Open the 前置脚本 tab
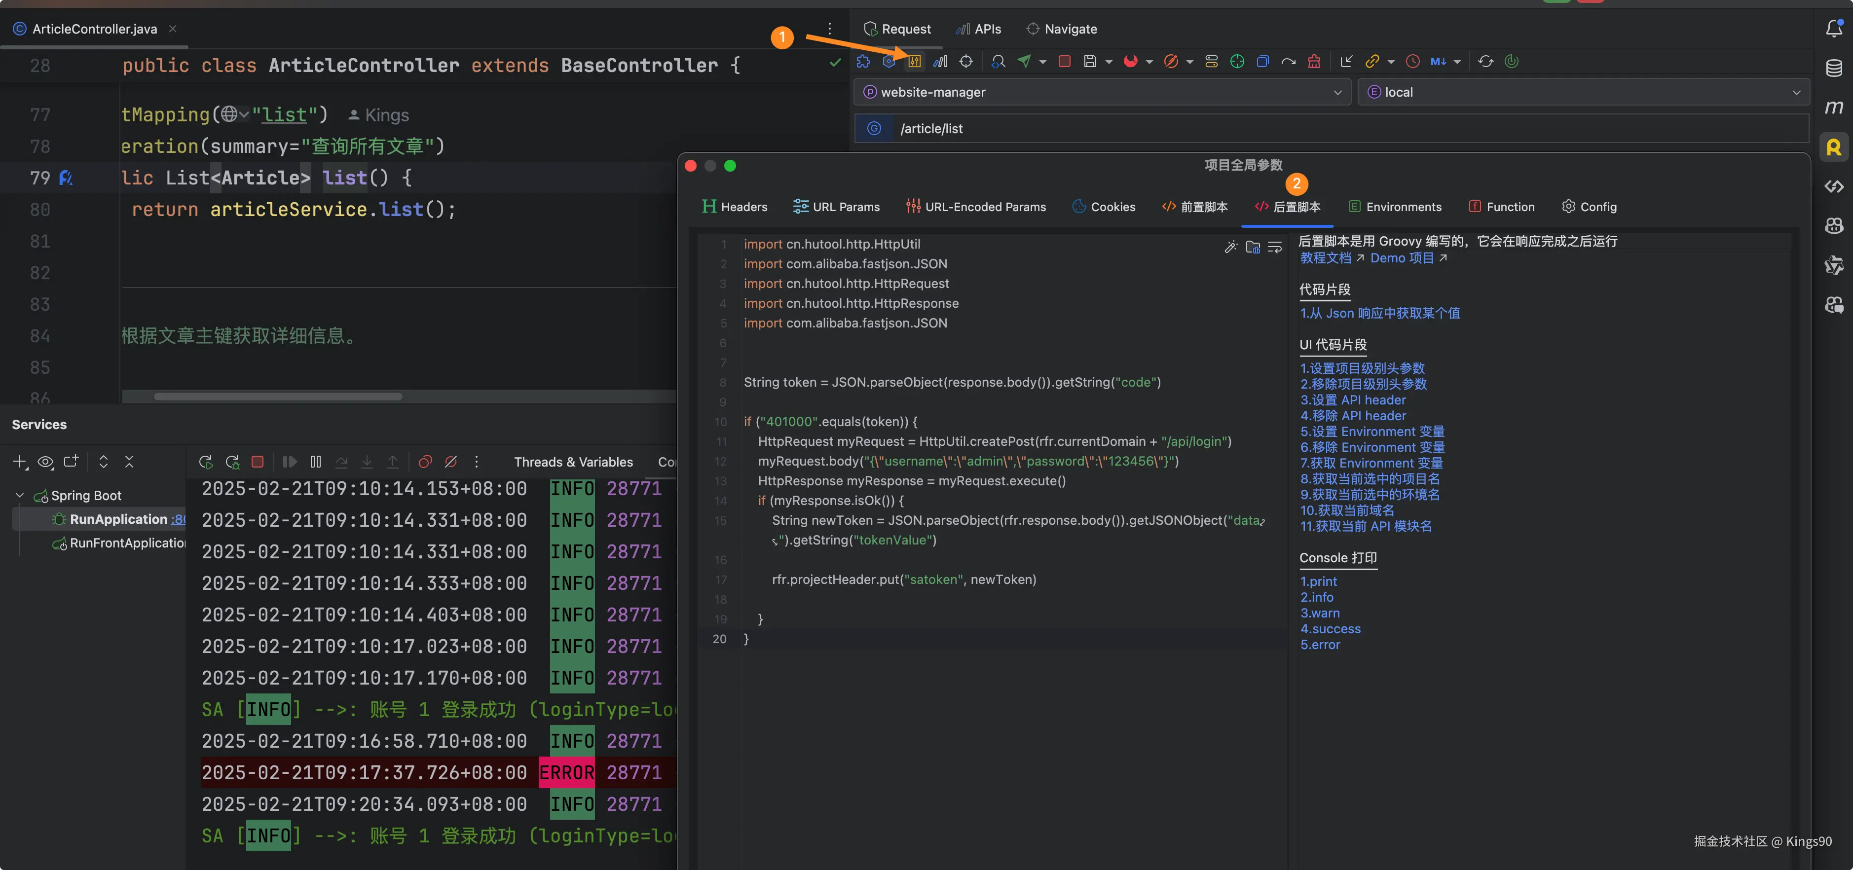This screenshot has height=870, width=1853. [1195, 207]
